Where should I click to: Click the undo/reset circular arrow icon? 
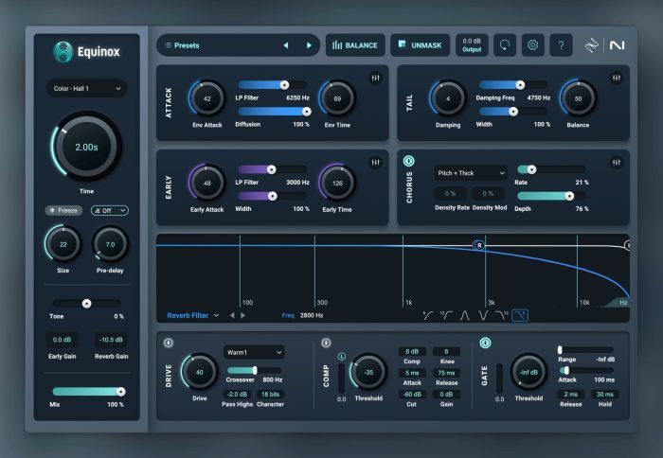[505, 44]
